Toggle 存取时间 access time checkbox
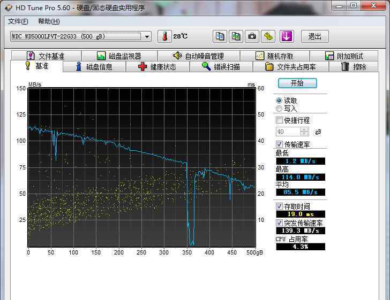 tap(279, 206)
